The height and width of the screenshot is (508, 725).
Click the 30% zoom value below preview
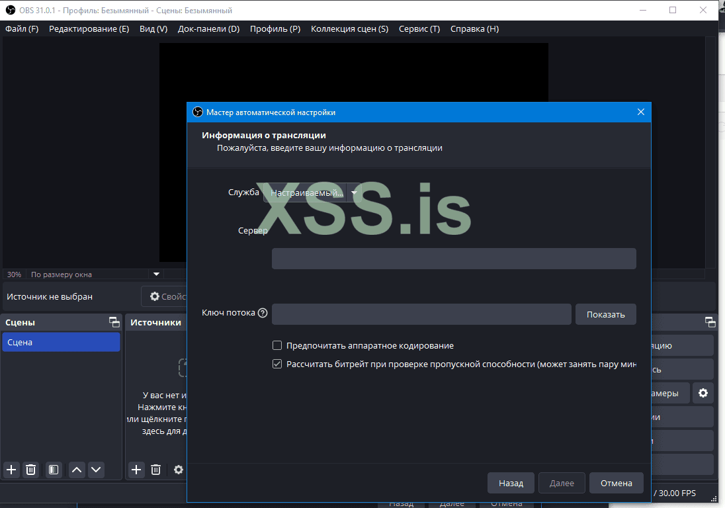15,274
